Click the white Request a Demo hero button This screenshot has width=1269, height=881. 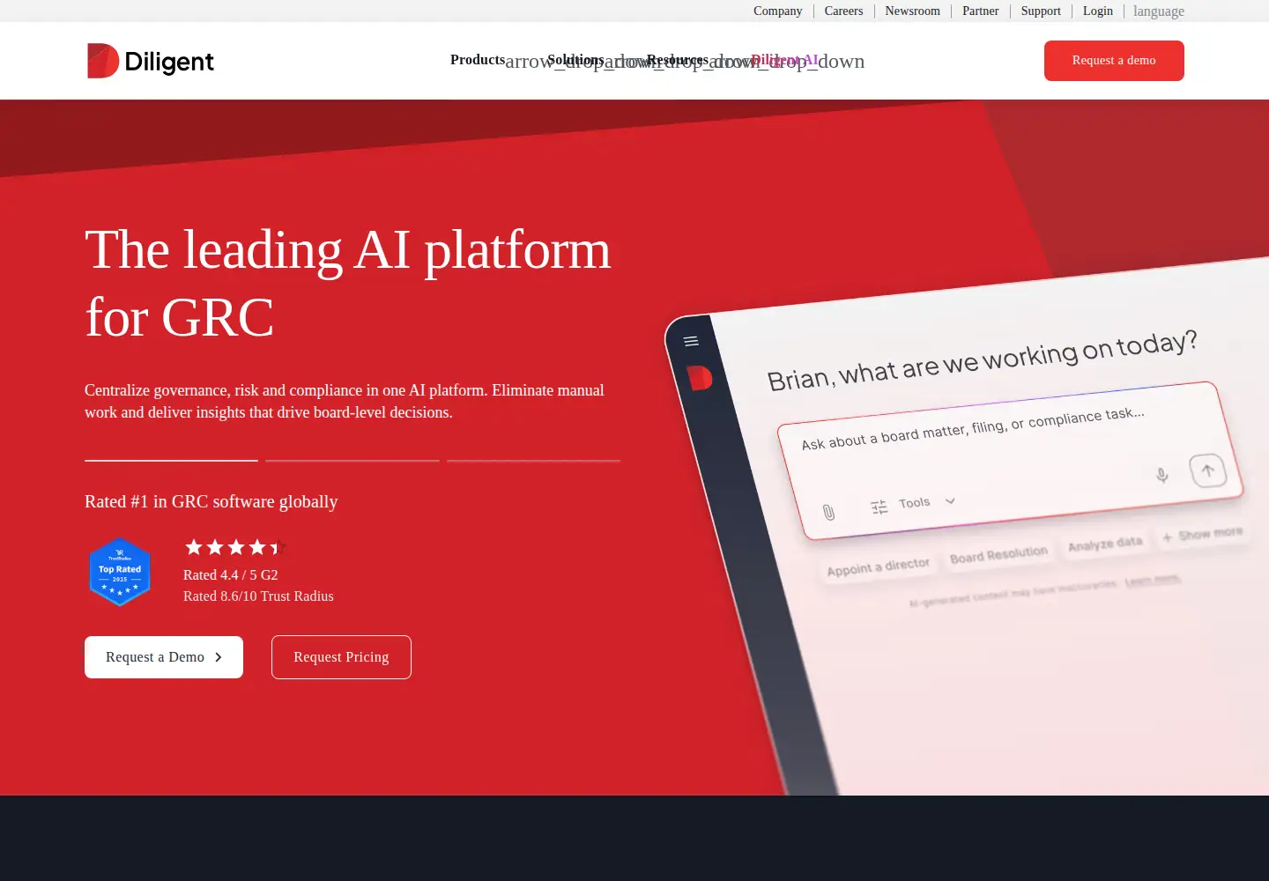pyautogui.click(x=164, y=657)
